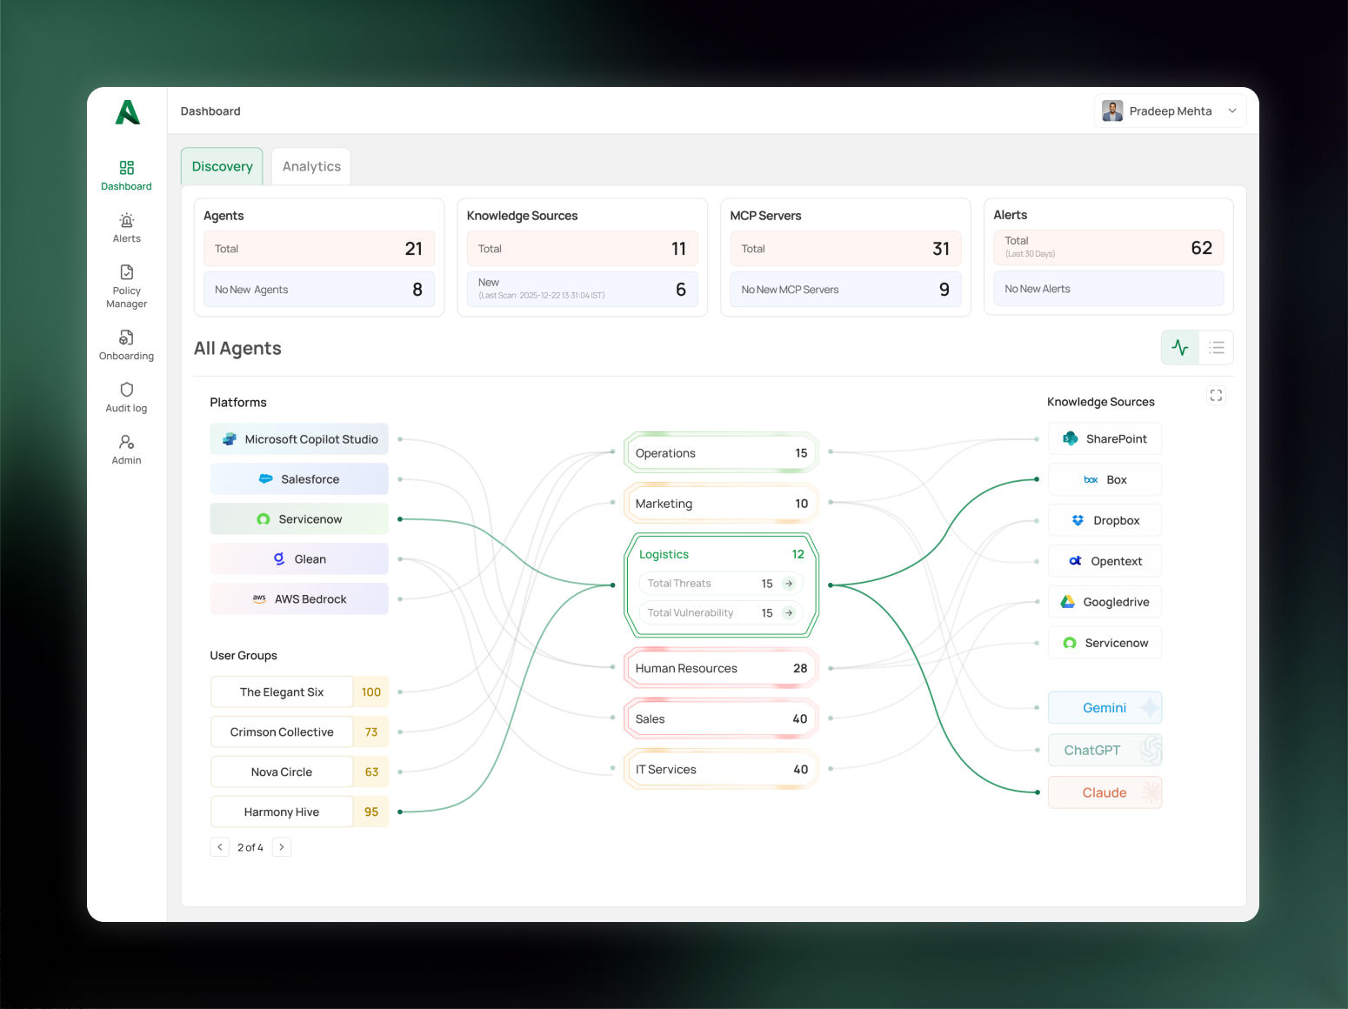
Task: Click the Glean logo icon
Action: coord(279,559)
